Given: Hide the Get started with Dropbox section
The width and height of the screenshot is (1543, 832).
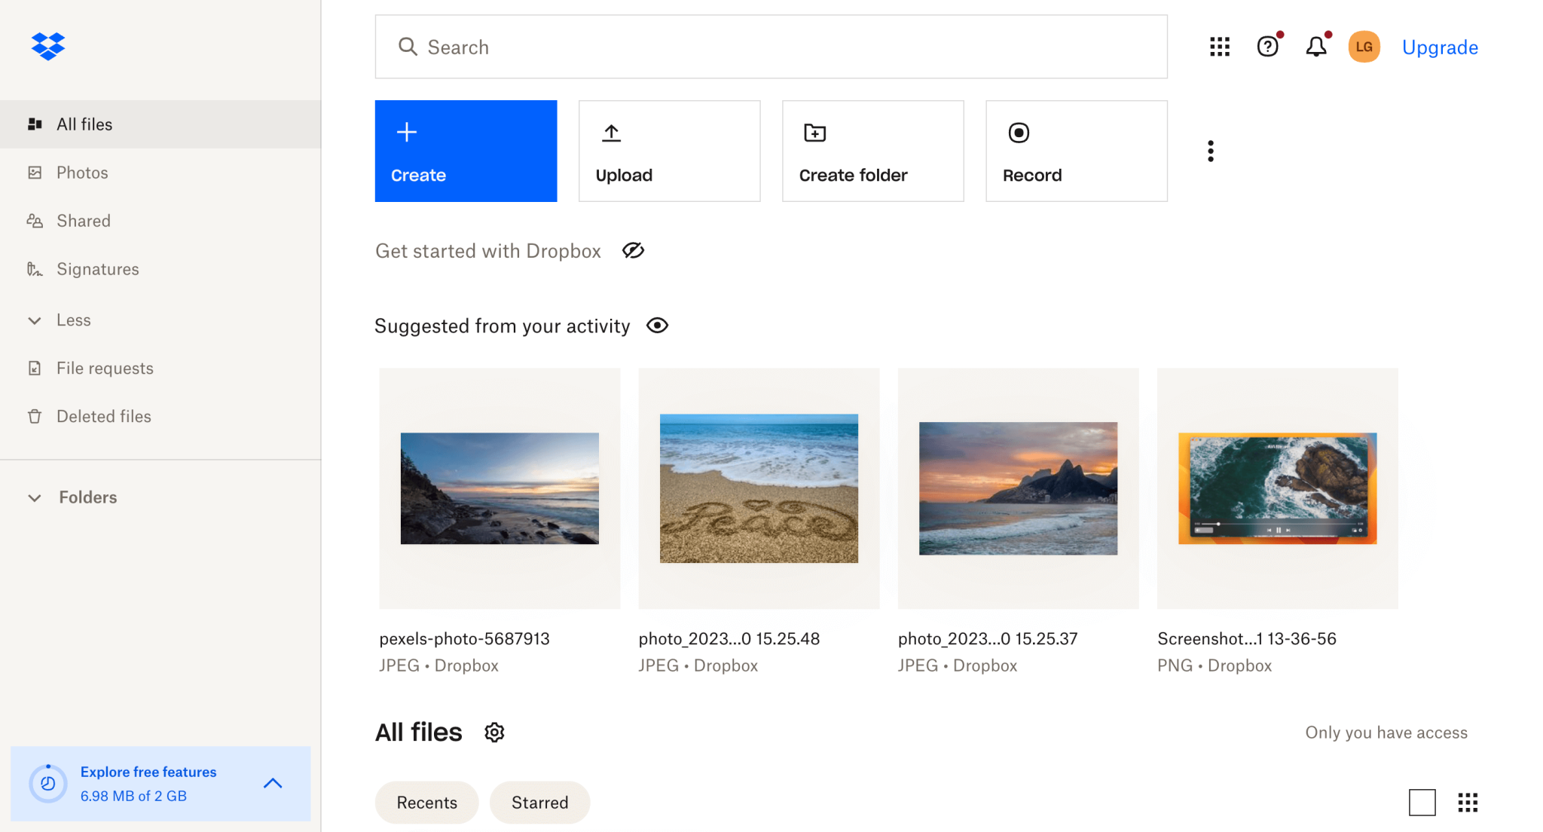Looking at the screenshot, I should tap(633, 250).
